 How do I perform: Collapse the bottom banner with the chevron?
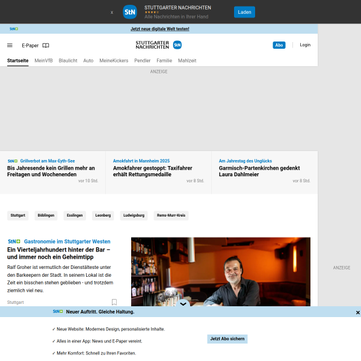183,304
